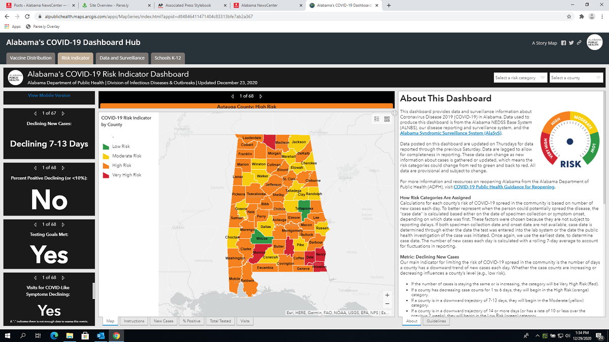Click 'View Mobile Version' link
This screenshot has width=609, height=342.
(x=49, y=95)
